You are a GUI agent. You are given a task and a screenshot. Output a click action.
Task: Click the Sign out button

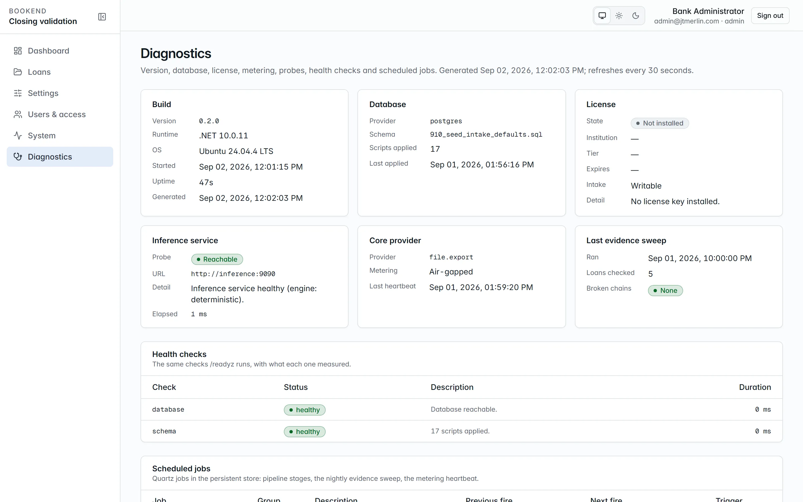[770, 16]
